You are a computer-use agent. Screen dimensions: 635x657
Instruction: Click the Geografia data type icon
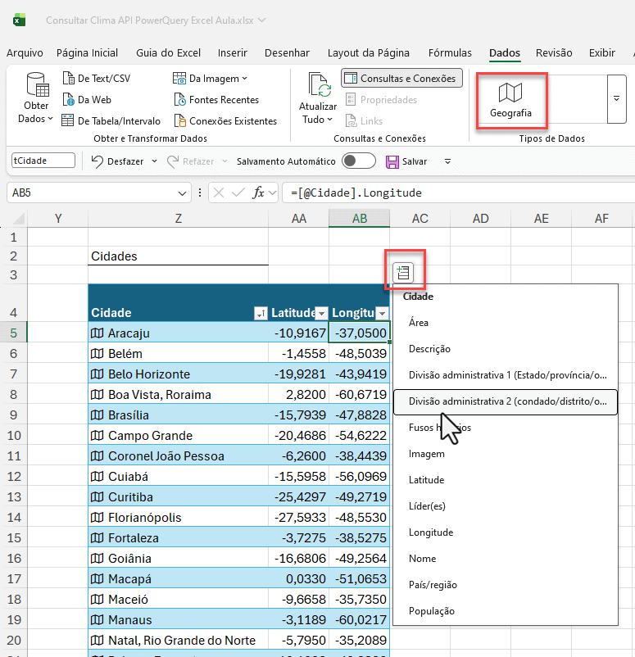pyautogui.click(x=510, y=93)
